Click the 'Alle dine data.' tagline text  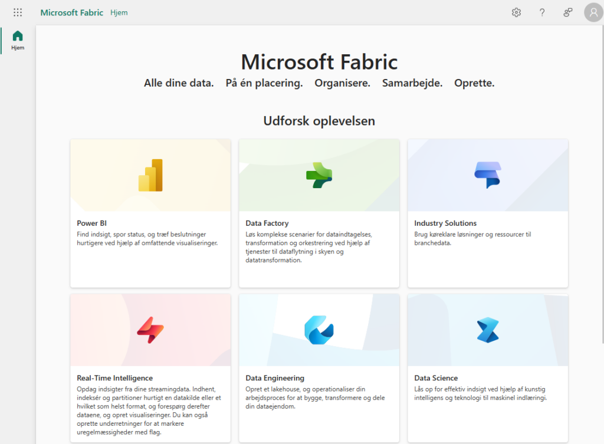[179, 83]
